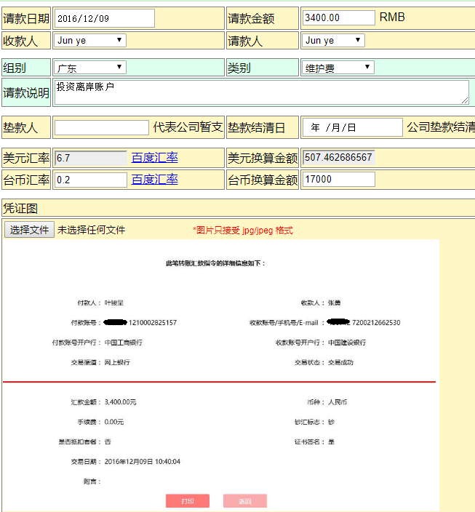This screenshot has height=512, width=475.
Task: Click the resize handle of the 请款说明 text area
Action: pyautogui.click(x=466, y=101)
